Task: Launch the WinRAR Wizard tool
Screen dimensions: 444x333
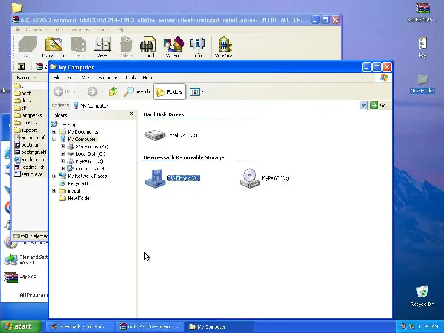Action: pyautogui.click(x=173, y=47)
